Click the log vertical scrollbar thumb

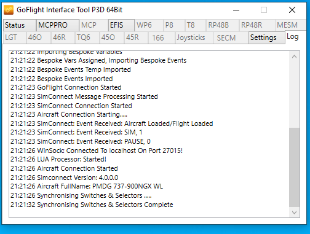[294, 167]
